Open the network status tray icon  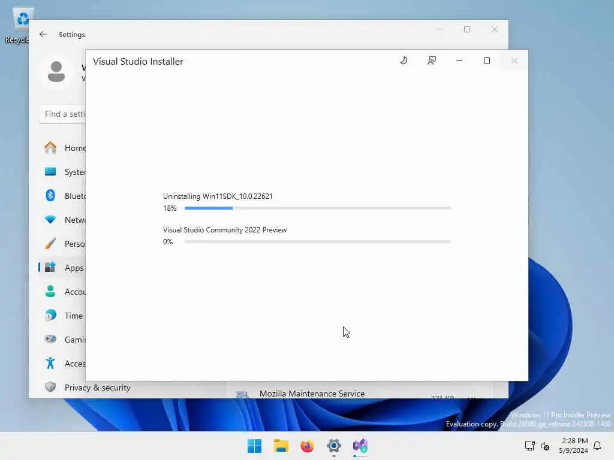tap(530, 446)
